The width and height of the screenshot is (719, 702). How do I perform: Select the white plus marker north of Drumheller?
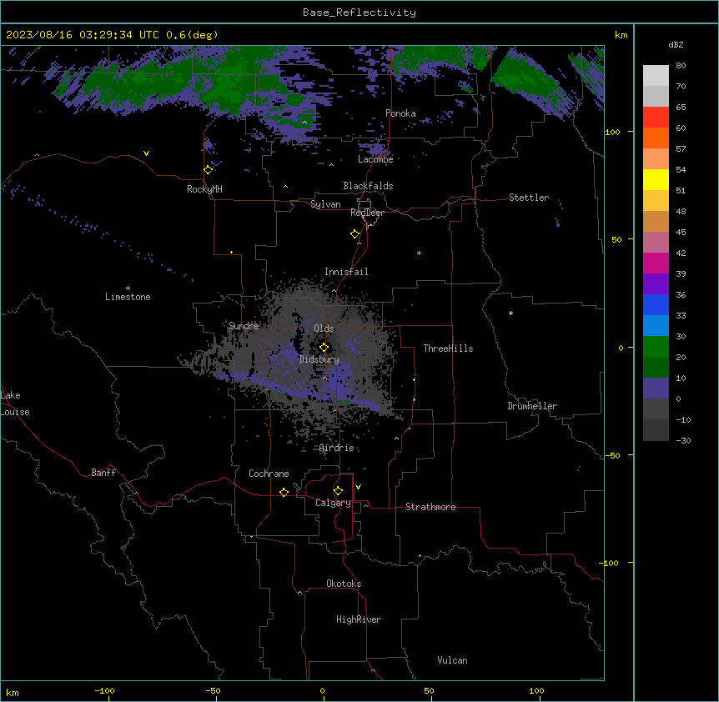coord(510,313)
